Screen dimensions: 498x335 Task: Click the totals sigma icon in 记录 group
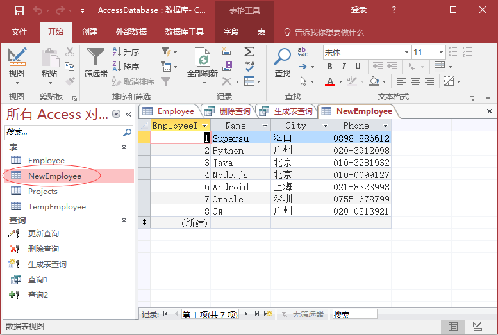click(249, 52)
